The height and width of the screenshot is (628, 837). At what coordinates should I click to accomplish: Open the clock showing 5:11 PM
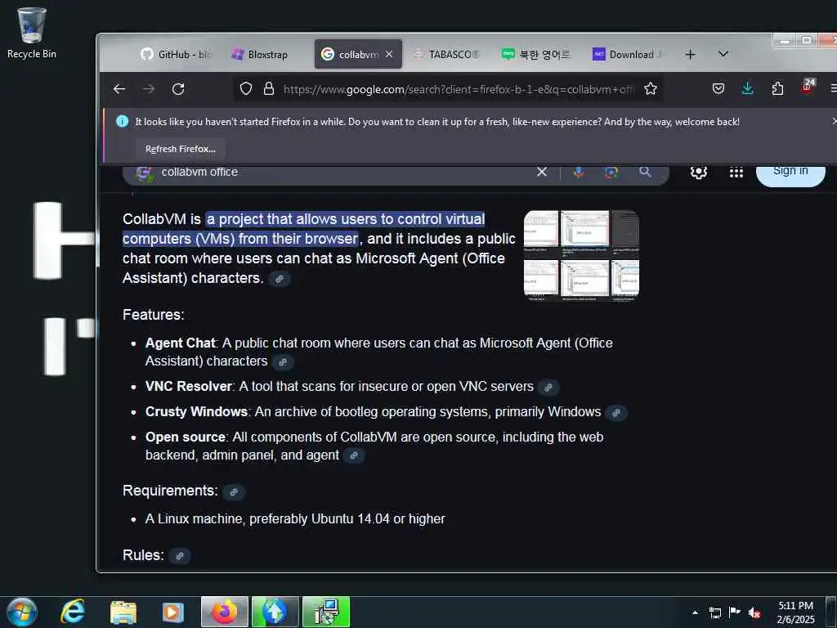[x=795, y=612]
